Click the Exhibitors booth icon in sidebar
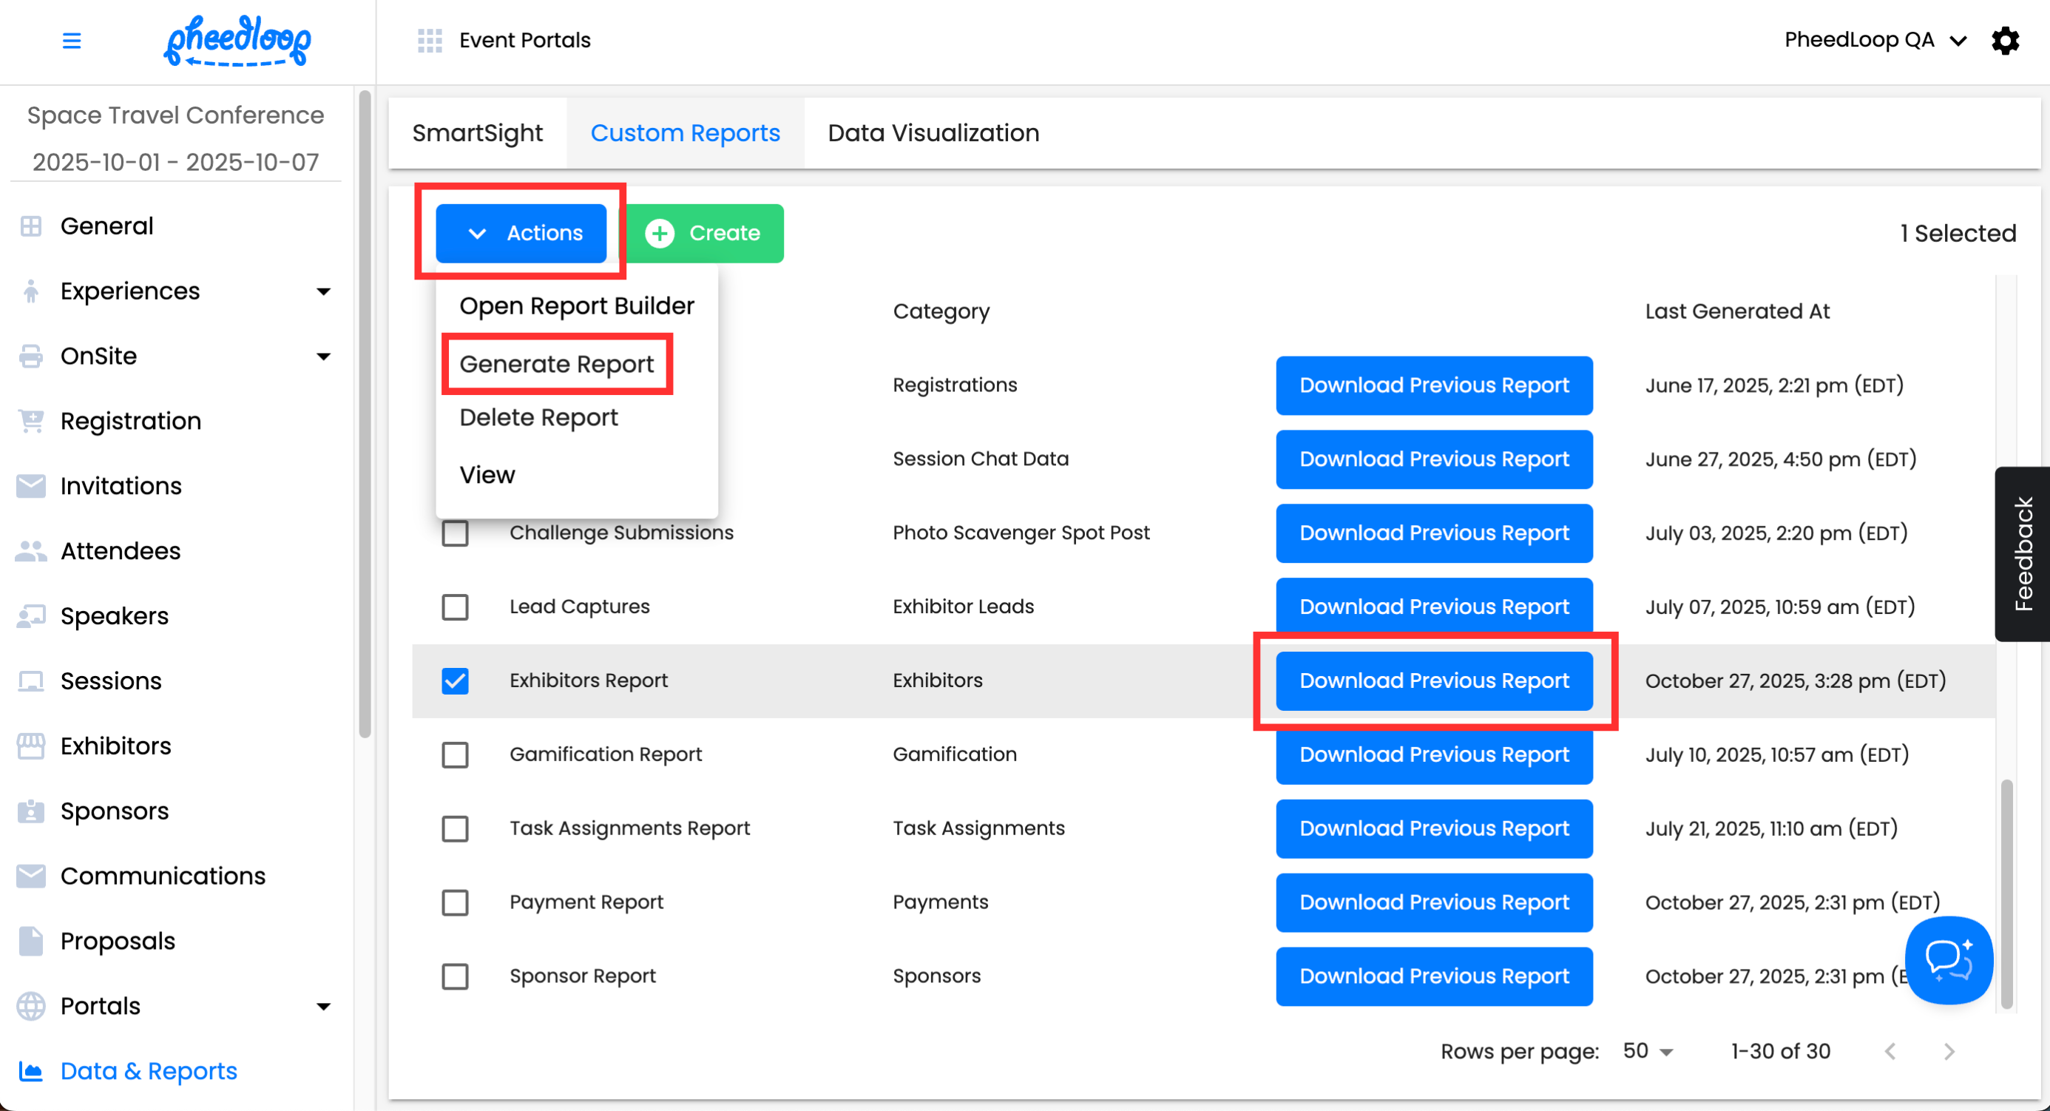Screen dimensions: 2050x1111 click(x=31, y=746)
